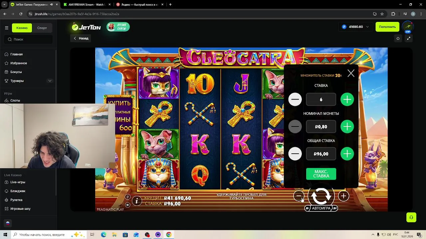Open a new browser tab with the plus
Image resolution: width=426 pixels, height=239 pixels.
[x=170, y=5]
